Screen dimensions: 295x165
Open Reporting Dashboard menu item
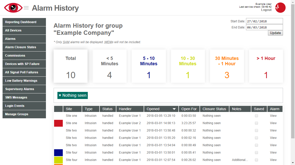pos(24,22)
